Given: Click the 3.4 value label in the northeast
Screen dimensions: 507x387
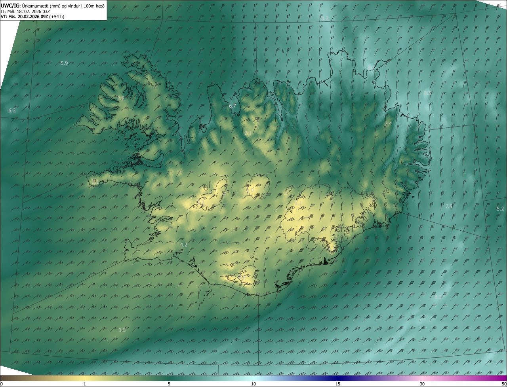Looking at the screenshot, I should 388,123.
